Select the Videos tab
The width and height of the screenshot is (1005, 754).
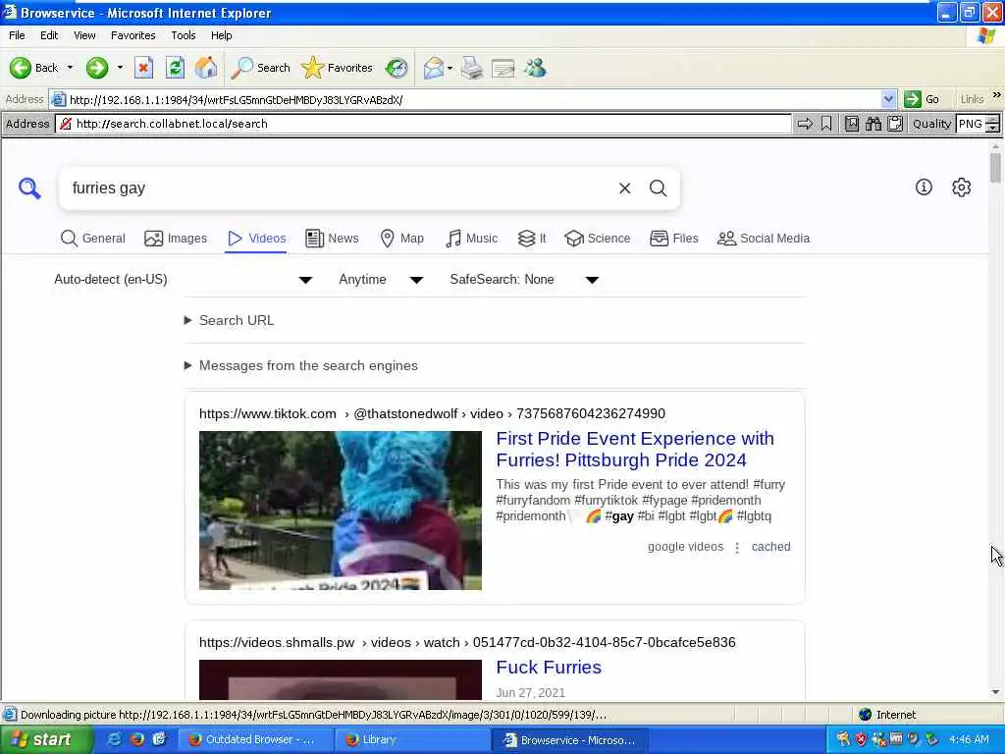pos(256,239)
